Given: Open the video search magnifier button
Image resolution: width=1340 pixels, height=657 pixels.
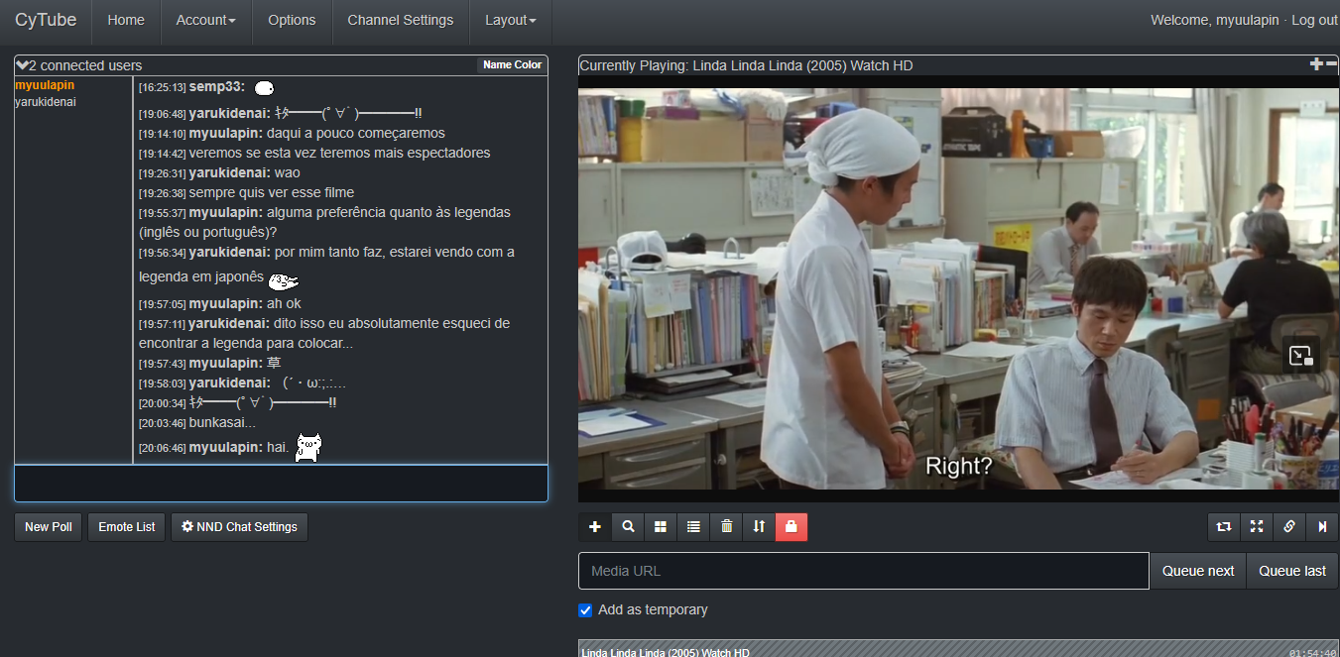Looking at the screenshot, I should coord(628,527).
